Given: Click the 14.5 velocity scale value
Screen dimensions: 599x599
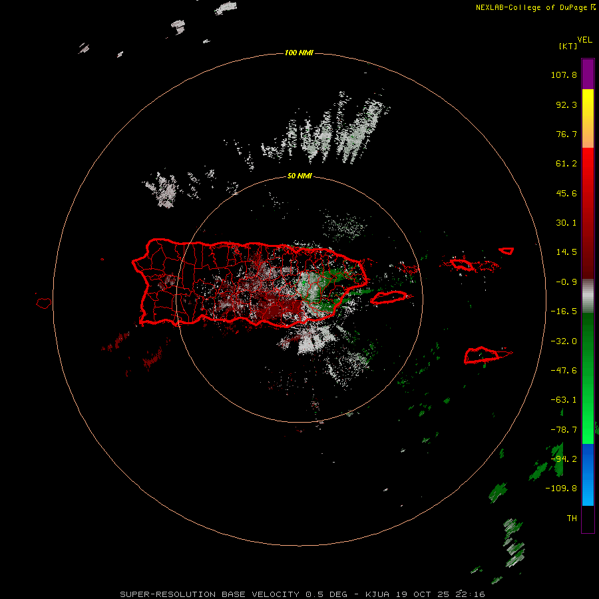Looking at the screenshot, I should point(566,252).
